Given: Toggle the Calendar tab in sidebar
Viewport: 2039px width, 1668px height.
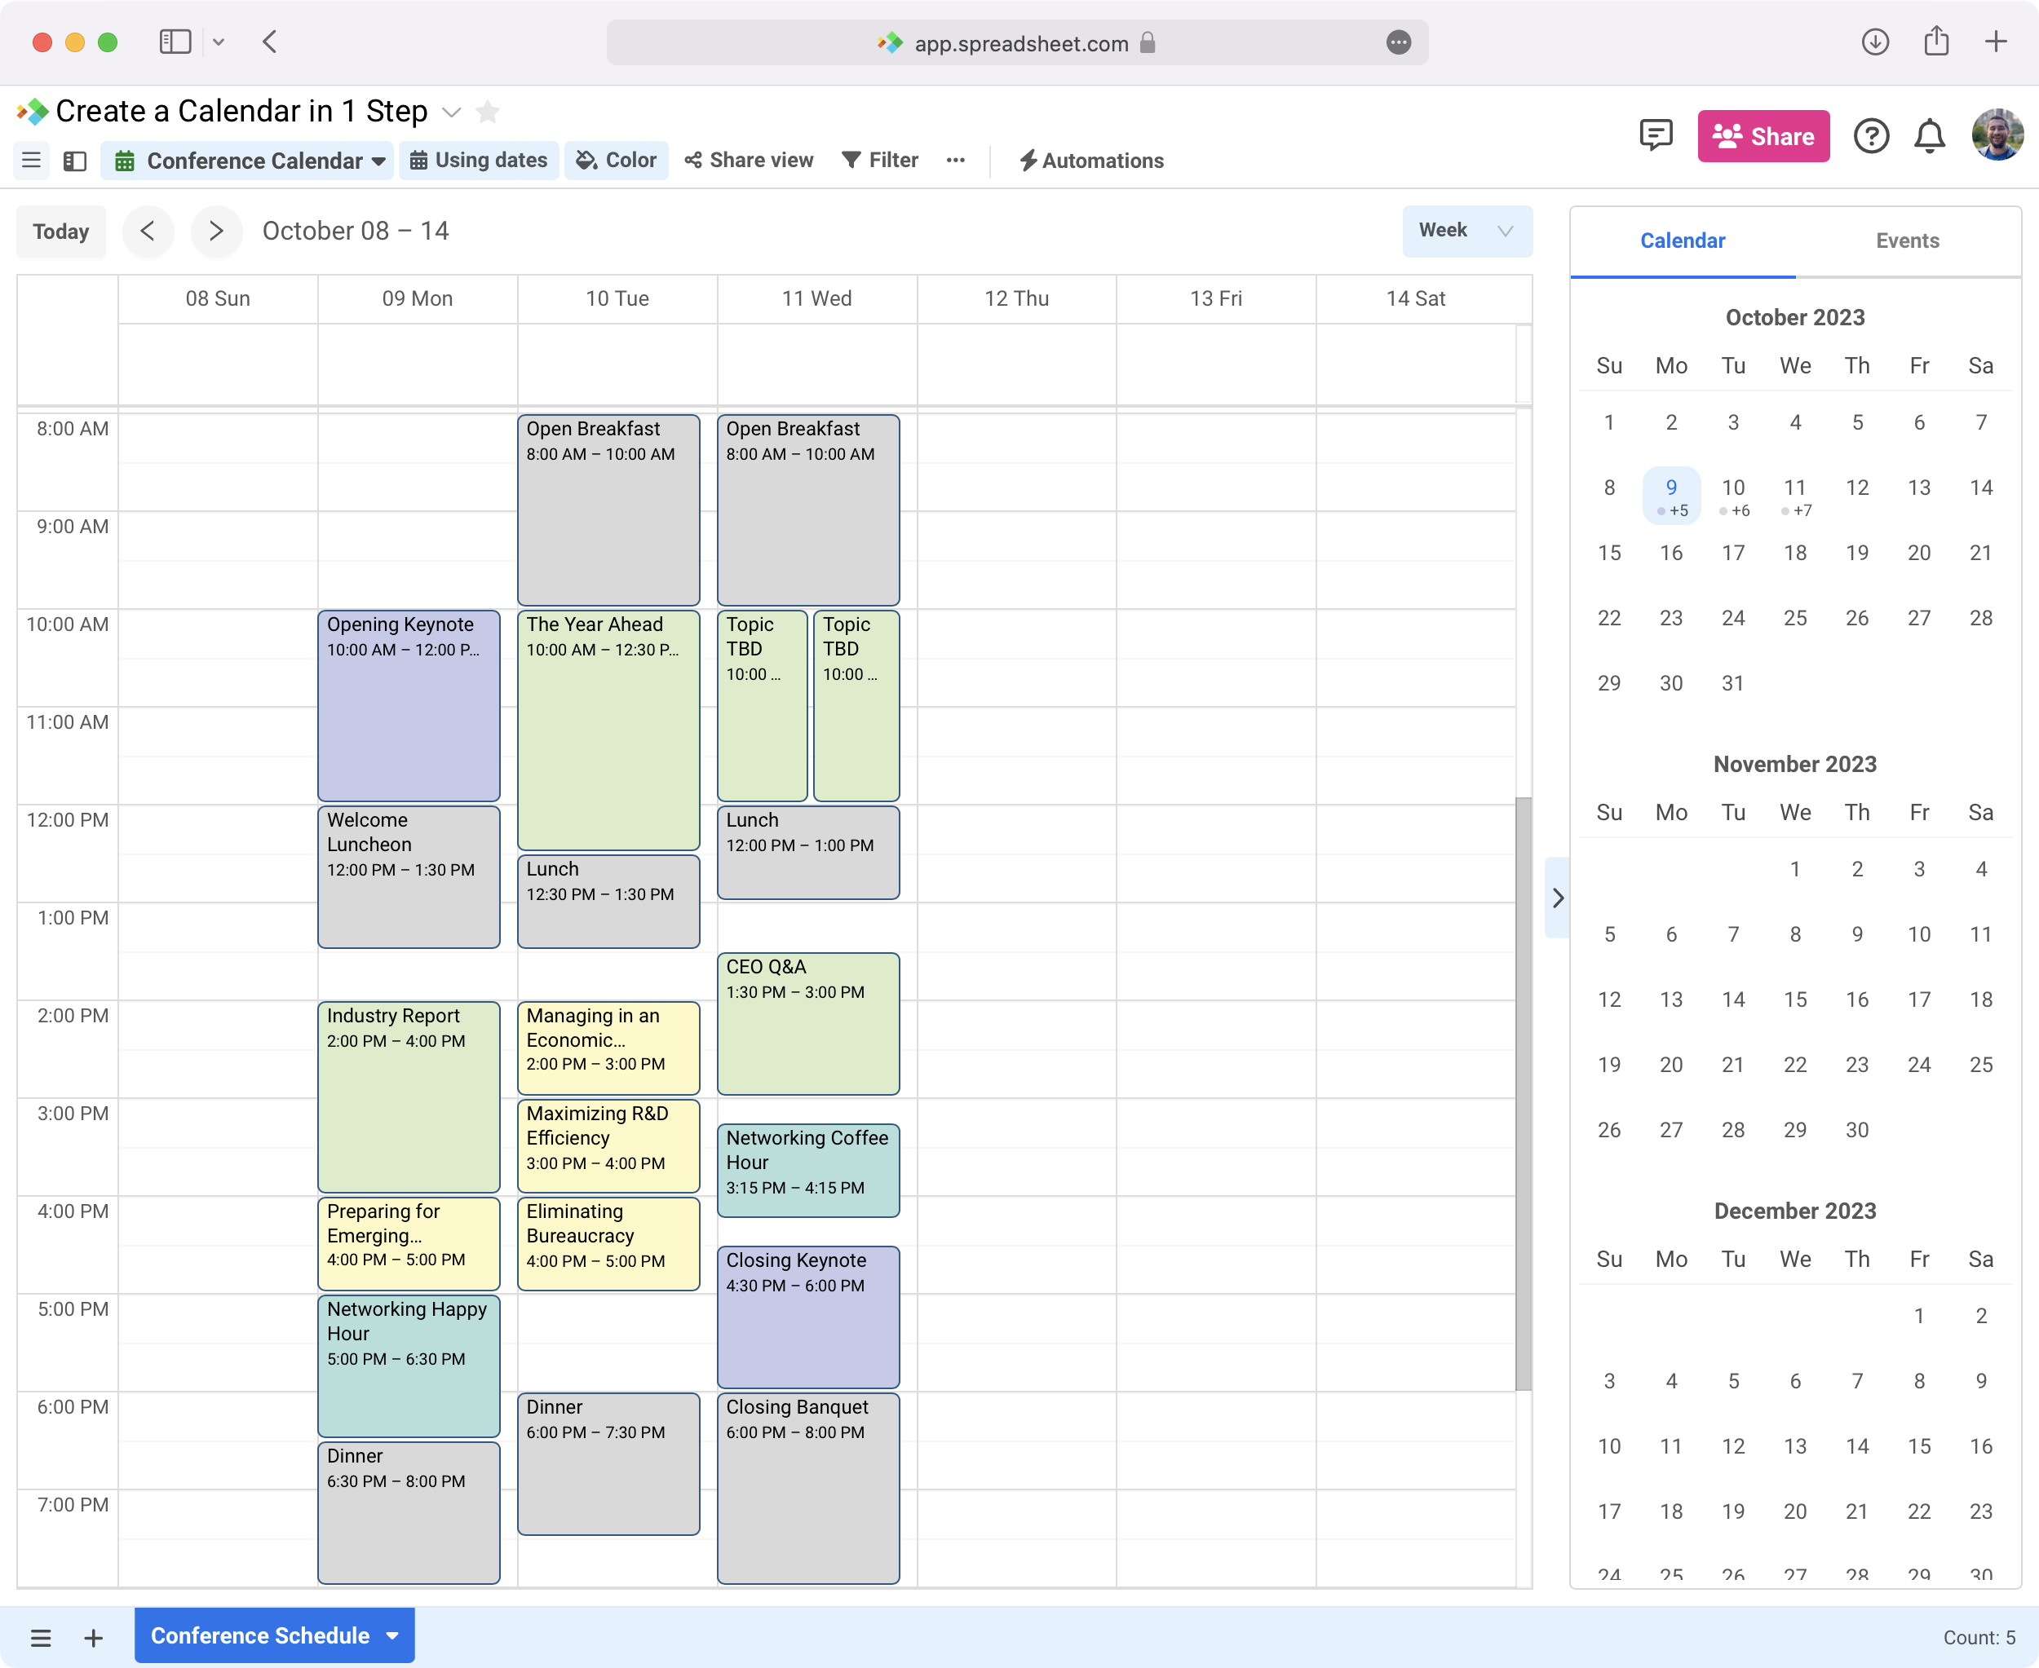Looking at the screenshot, I should click(x=1683, y=239).
